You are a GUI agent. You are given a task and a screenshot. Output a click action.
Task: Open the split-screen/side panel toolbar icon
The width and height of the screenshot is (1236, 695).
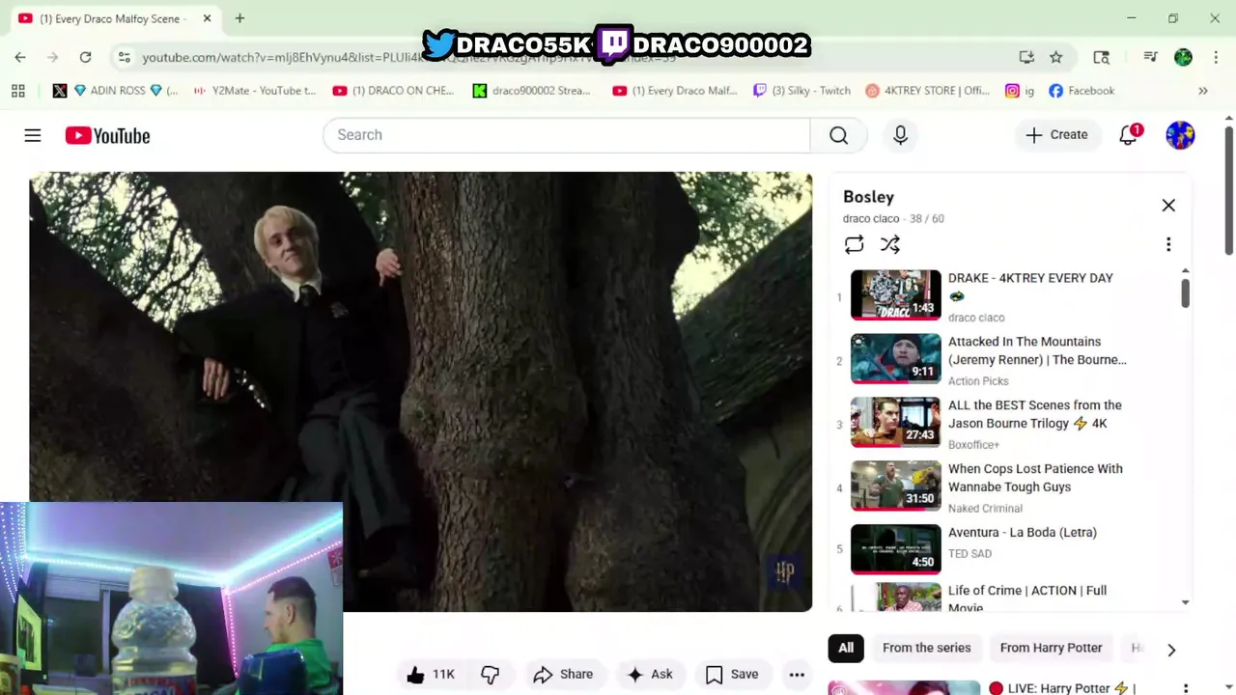(x=1101, y=57)
